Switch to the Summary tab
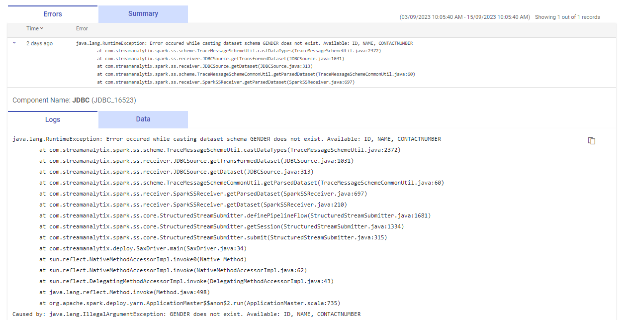This screenshot has width=625, height=320. [x=143, y=14]
